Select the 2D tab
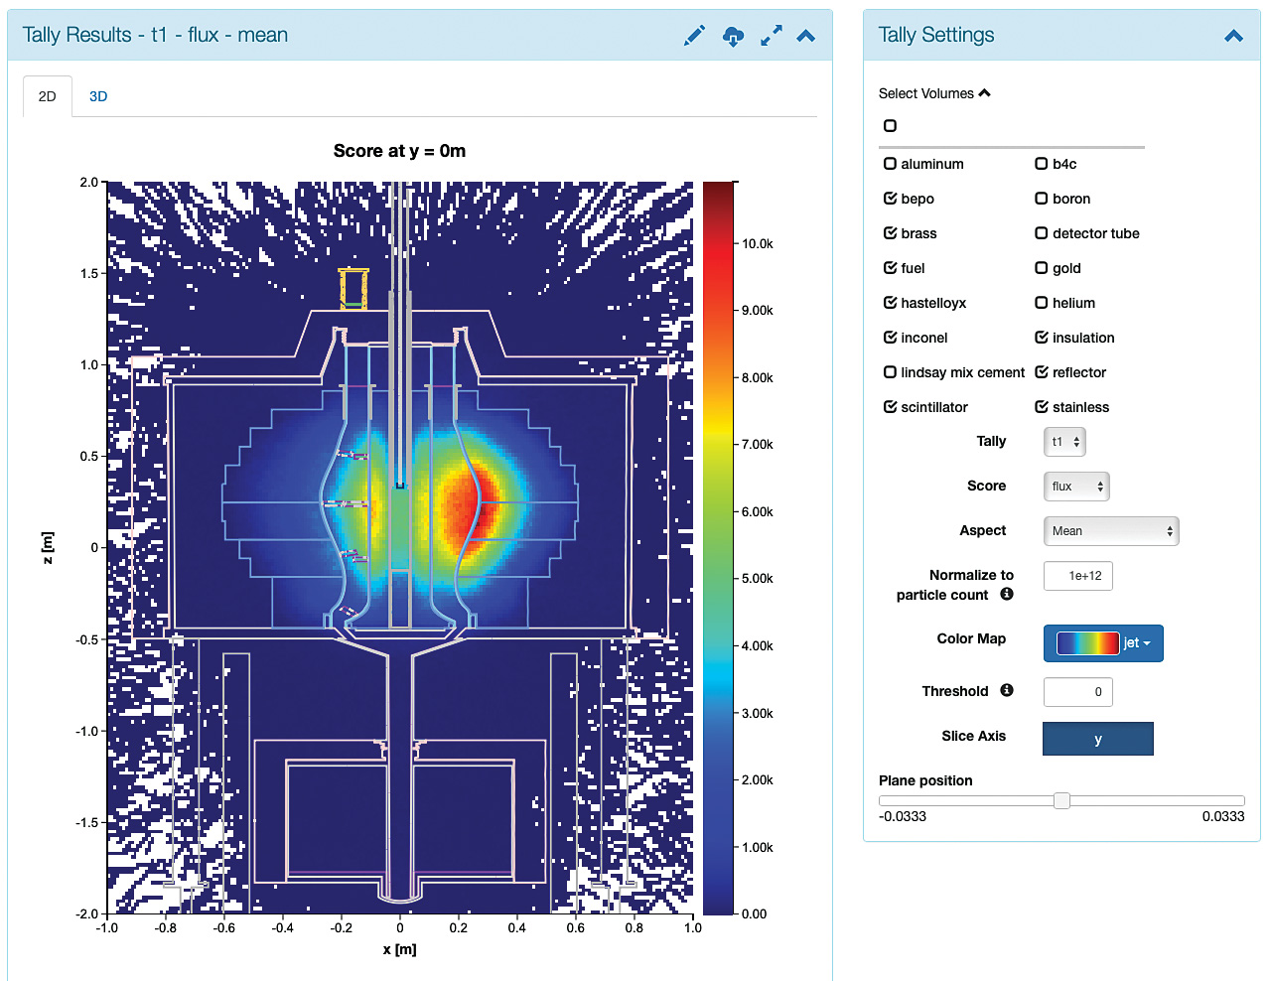This screenshot has width=1270, height=981. (48, 96)
